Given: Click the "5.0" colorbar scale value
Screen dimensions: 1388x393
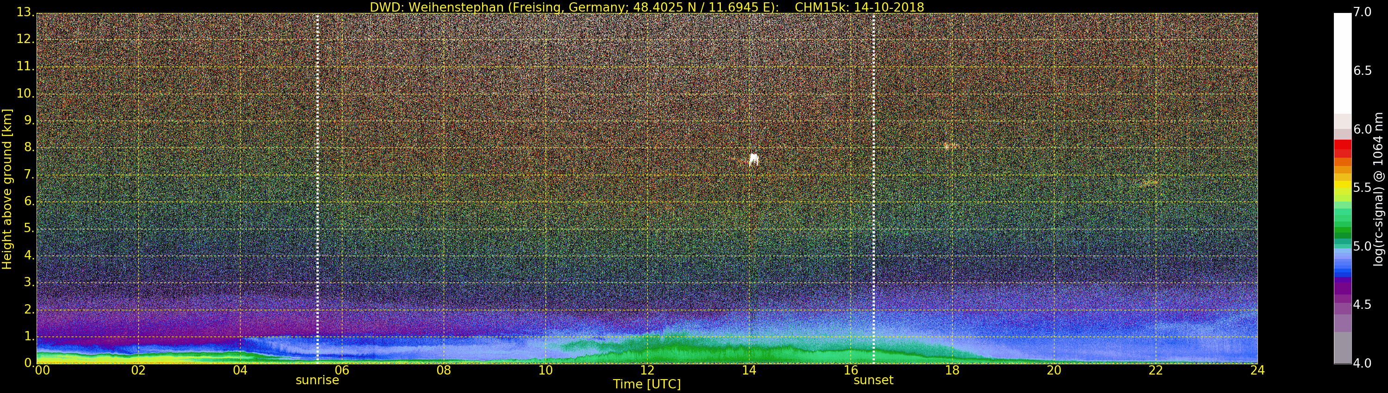Looking at the screenshot, I should [x=1363, y=246].
